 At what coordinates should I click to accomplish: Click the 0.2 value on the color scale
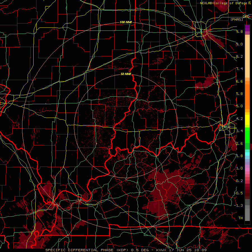coord(239,181)
